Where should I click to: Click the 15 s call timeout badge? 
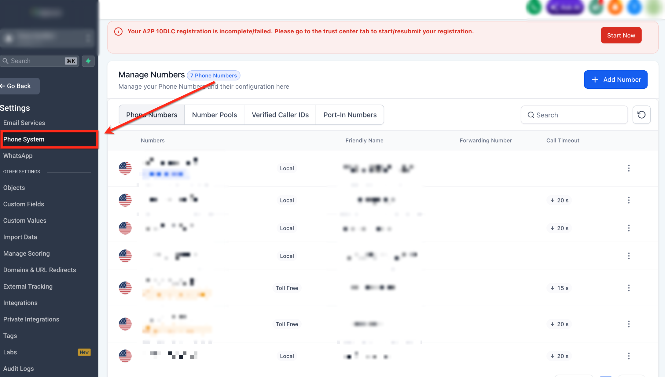coord(559,288)
